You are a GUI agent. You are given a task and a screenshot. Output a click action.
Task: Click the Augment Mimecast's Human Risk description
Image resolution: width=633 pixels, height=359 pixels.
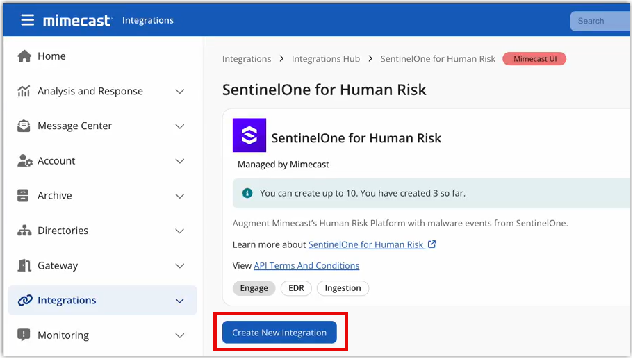pos(400,223)
